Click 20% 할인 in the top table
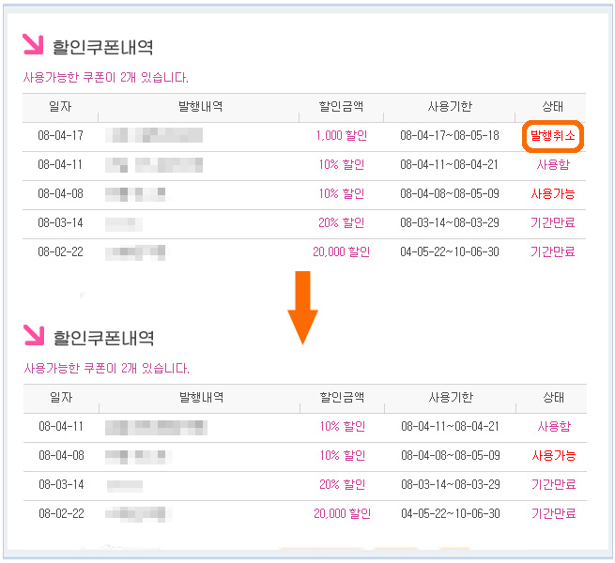This screenshot has width=615, height=563. click(342, 223)
